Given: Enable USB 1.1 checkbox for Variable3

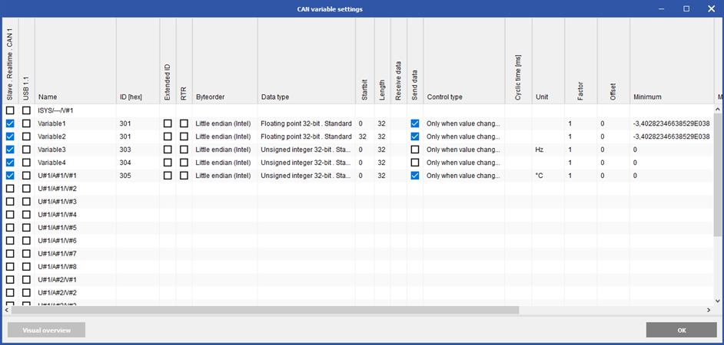Looking at the screenshot, I should point(26,149).
